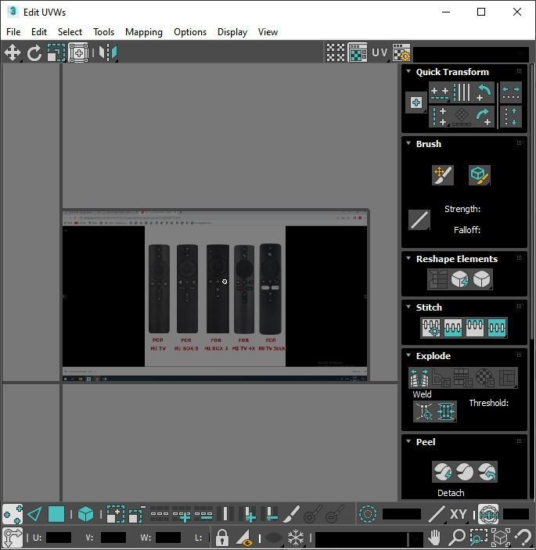Screen dimensions: 536x550
Task: Rotate selection plus 90 around pivot
Action: [x=484, y=117]
